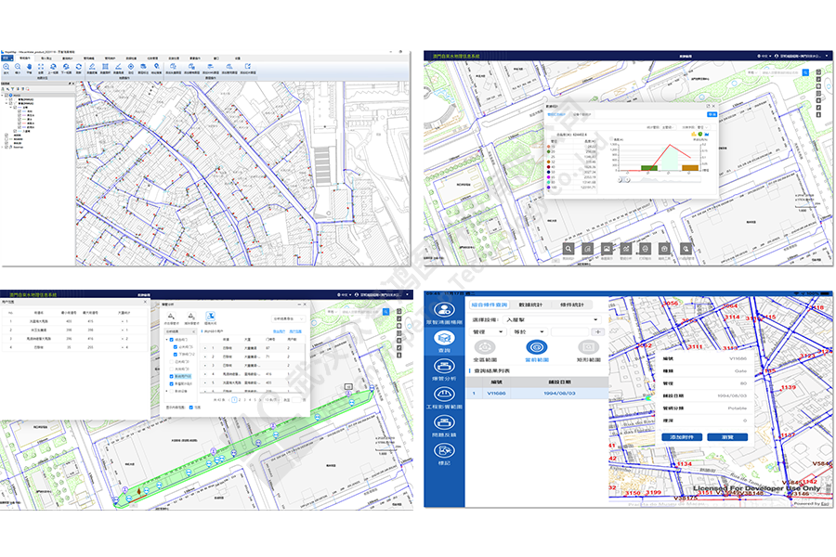Open the chart icon in the statistics window's bottom map toolbar
This screenshot has height=557, width=836.
626,249
